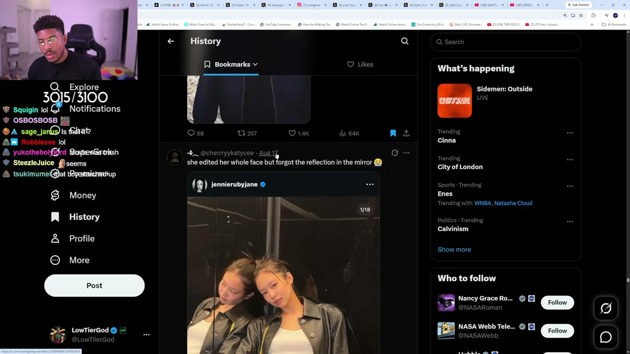Open Fear the Walking Dead bookmark

315,25
